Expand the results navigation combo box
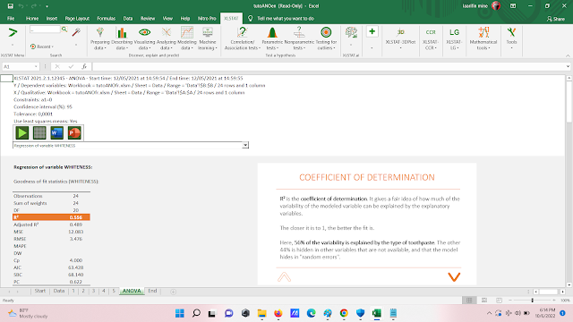This screenshot has width=573, height=322. point(245,145)
